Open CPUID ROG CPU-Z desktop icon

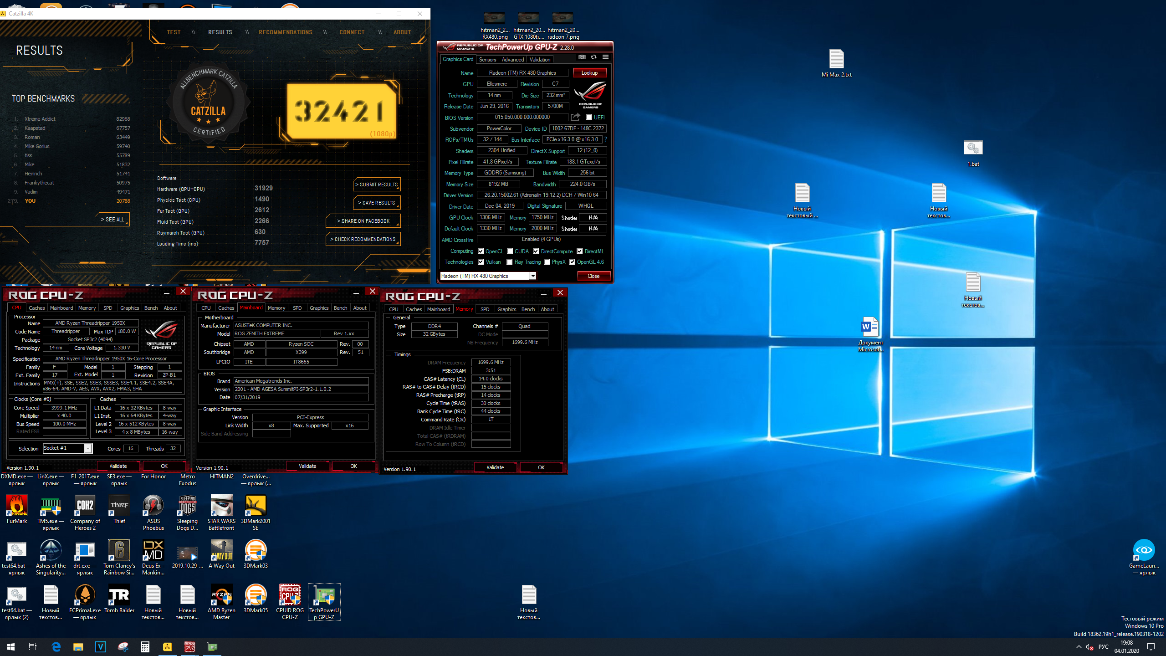[x=290, y=602]
